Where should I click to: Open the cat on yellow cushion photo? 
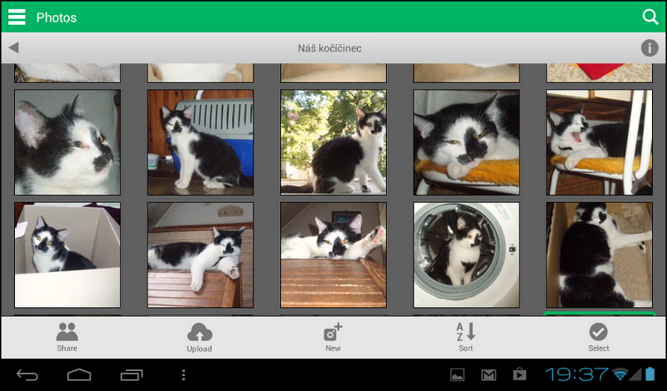point(466,142)
